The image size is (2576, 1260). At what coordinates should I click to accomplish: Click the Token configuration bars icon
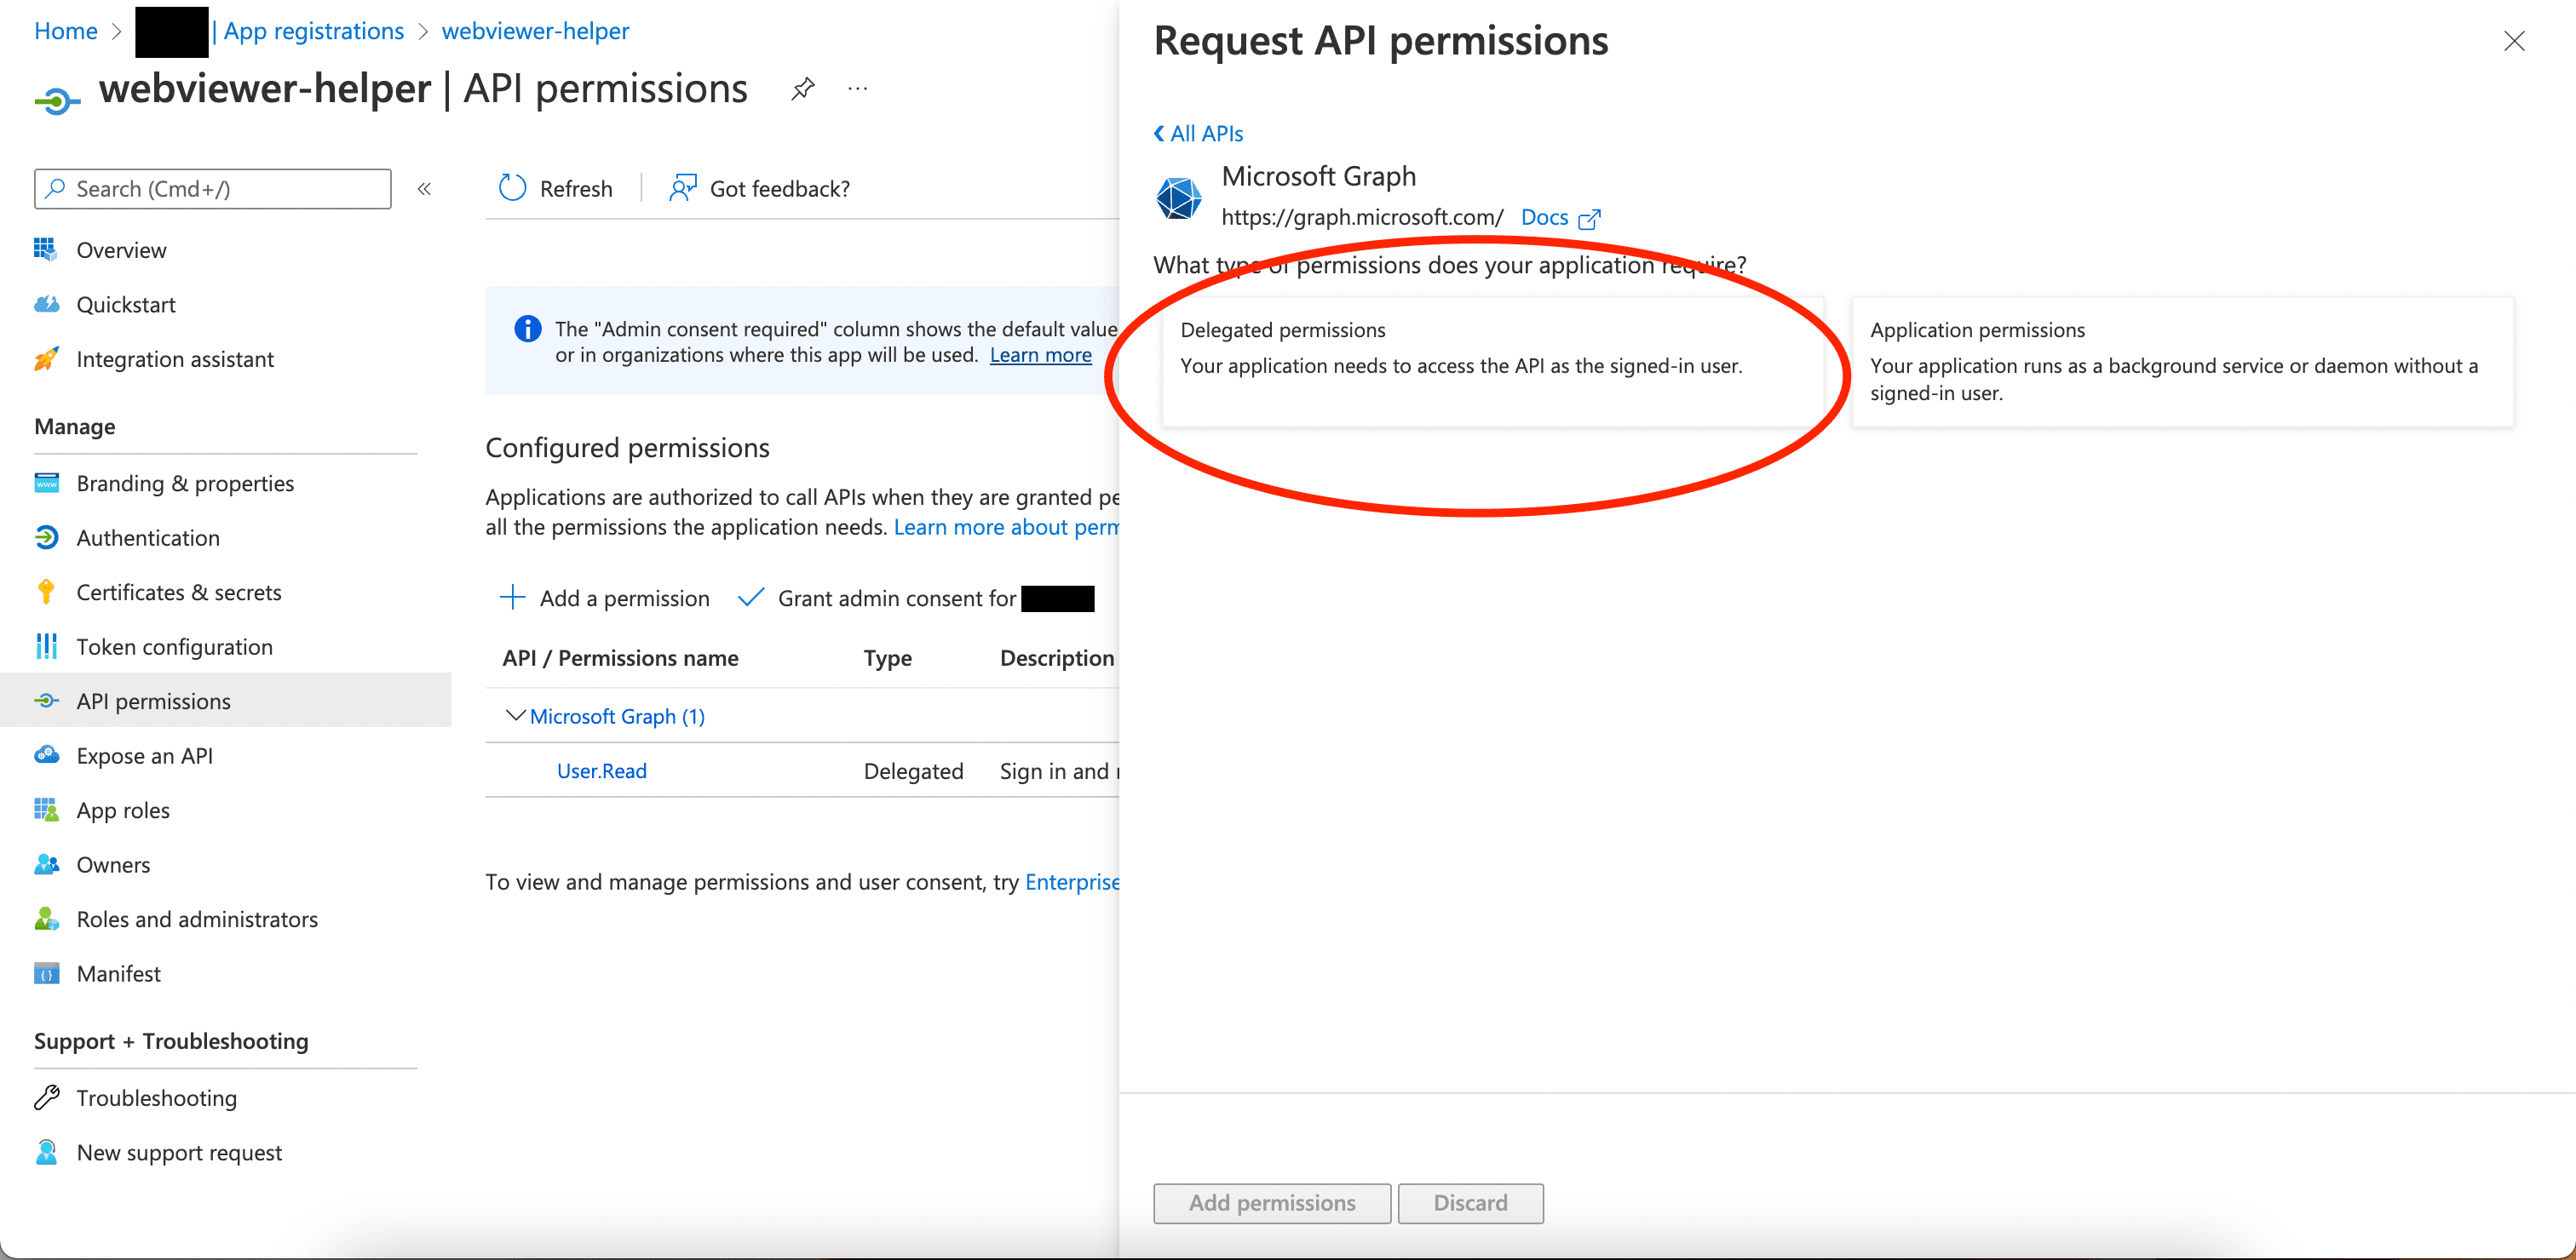46,646
